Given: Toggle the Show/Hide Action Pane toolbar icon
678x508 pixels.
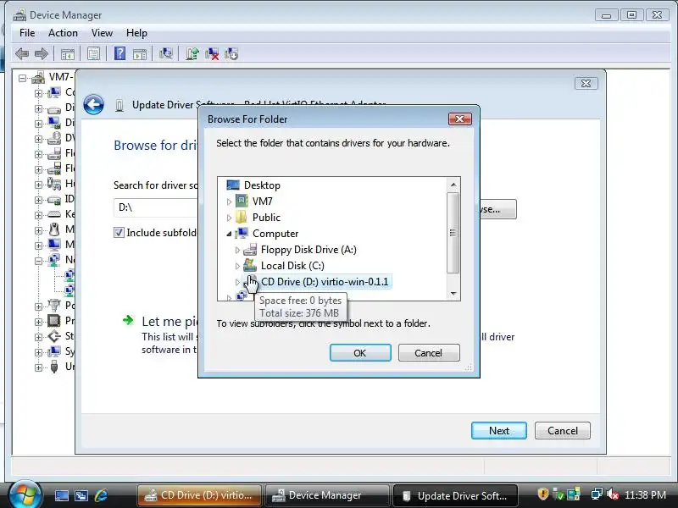Looking at the screenshot, I should (x=140, y=54).
